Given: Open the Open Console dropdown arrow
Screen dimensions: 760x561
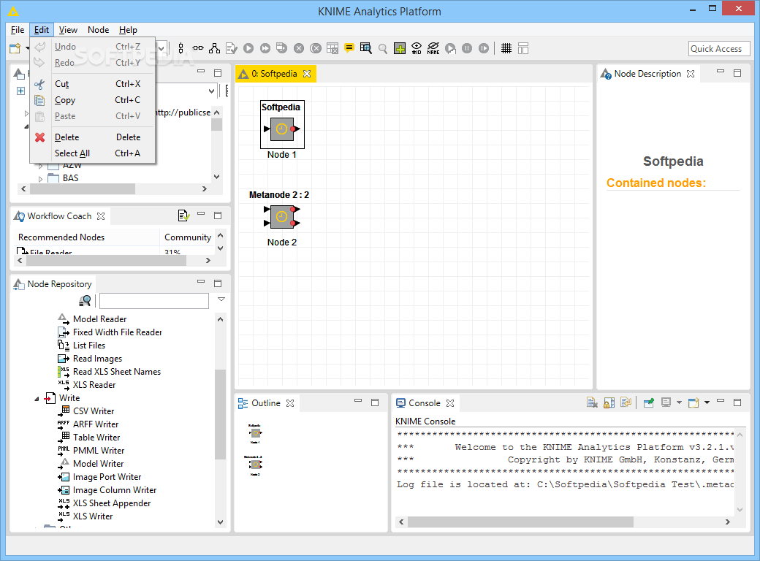Looking at the screenshot, I should coord(707,402).
